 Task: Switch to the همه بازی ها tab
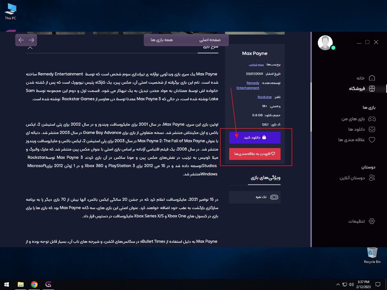(x=162, y=40)
